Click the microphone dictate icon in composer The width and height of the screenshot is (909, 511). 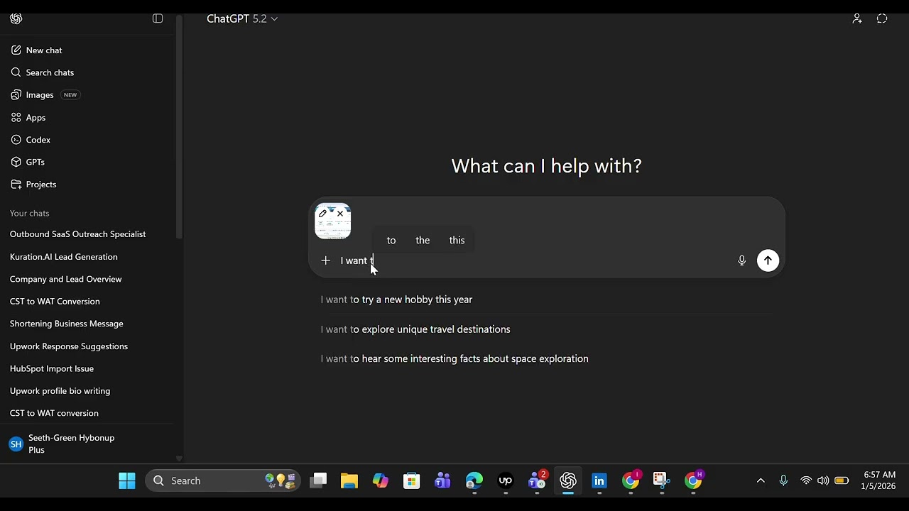[741, 260]
